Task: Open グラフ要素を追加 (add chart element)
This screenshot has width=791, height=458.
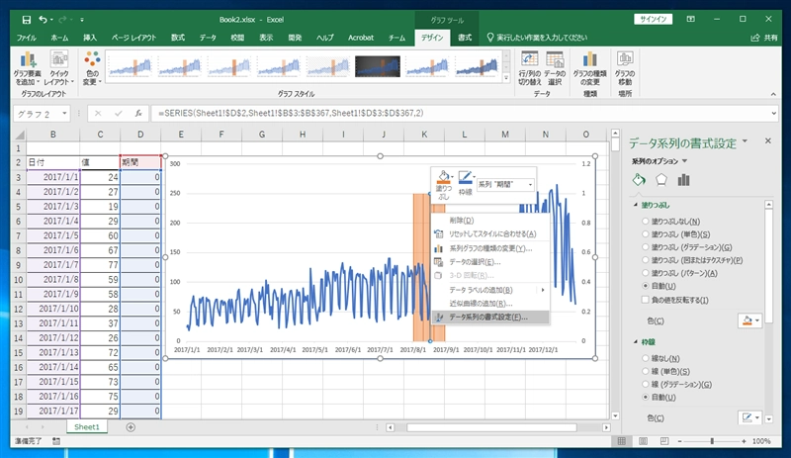Action: [28, 68]
